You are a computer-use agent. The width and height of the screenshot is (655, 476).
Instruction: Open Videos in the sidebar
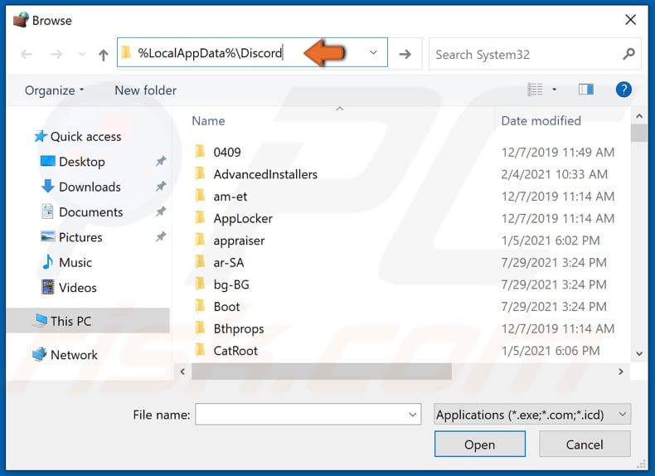78,288
